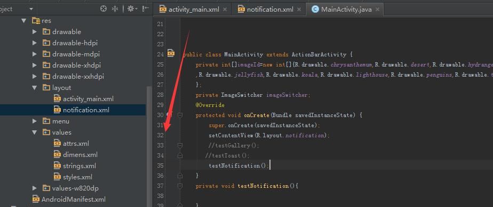493x207 pixels.
Task: Click the onCreate method name
Action: 257,115
